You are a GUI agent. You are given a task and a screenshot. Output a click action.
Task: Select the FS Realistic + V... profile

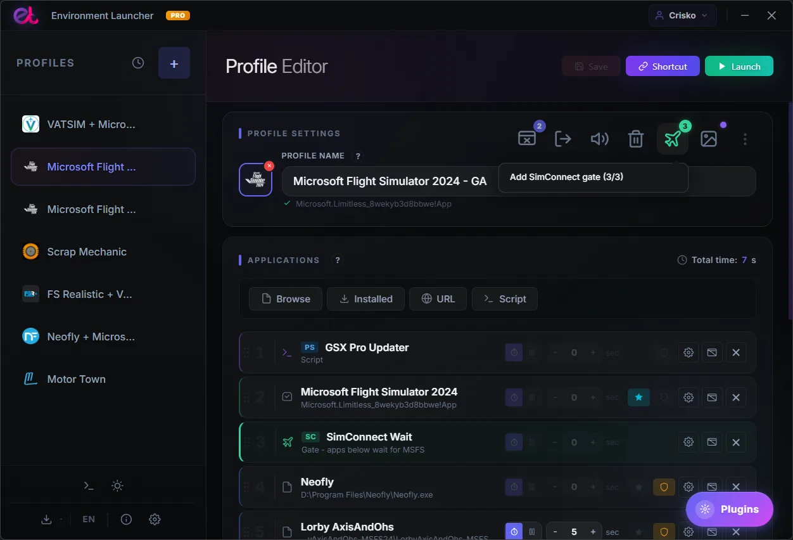(x=103, y=294)
